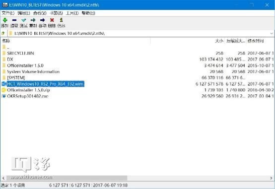
Task: Go up one folder level icon
Action: [3, 33]
